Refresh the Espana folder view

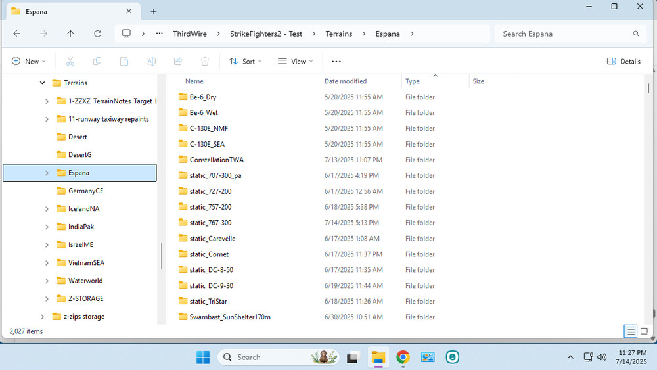98,34
